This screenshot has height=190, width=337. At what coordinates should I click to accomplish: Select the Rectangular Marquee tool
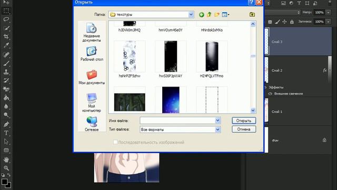pyautogui.click(x=6, y=11)
